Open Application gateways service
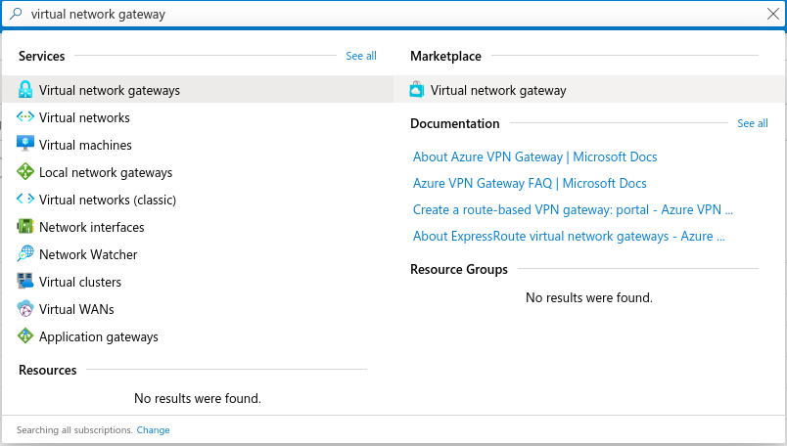 tap(198, 336)
